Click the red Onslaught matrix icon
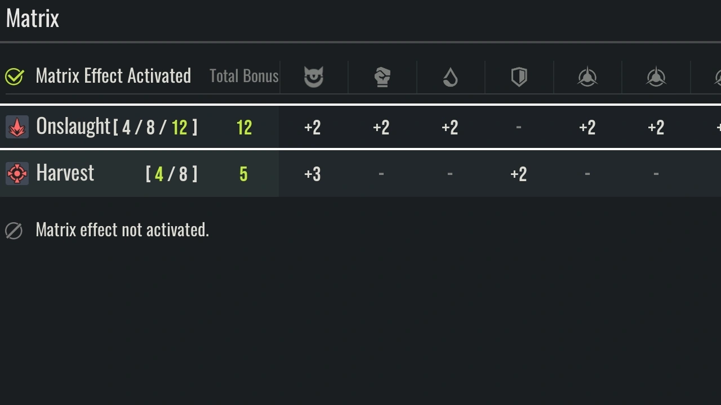Viewport: 721px width, 405px height. click(17, 127)
